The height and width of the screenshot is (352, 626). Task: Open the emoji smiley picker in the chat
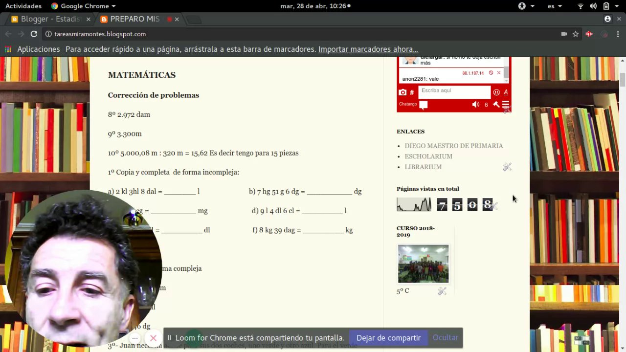pos(496,92)
